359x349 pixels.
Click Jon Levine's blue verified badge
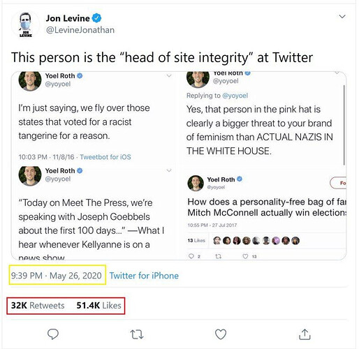point(96,18)
